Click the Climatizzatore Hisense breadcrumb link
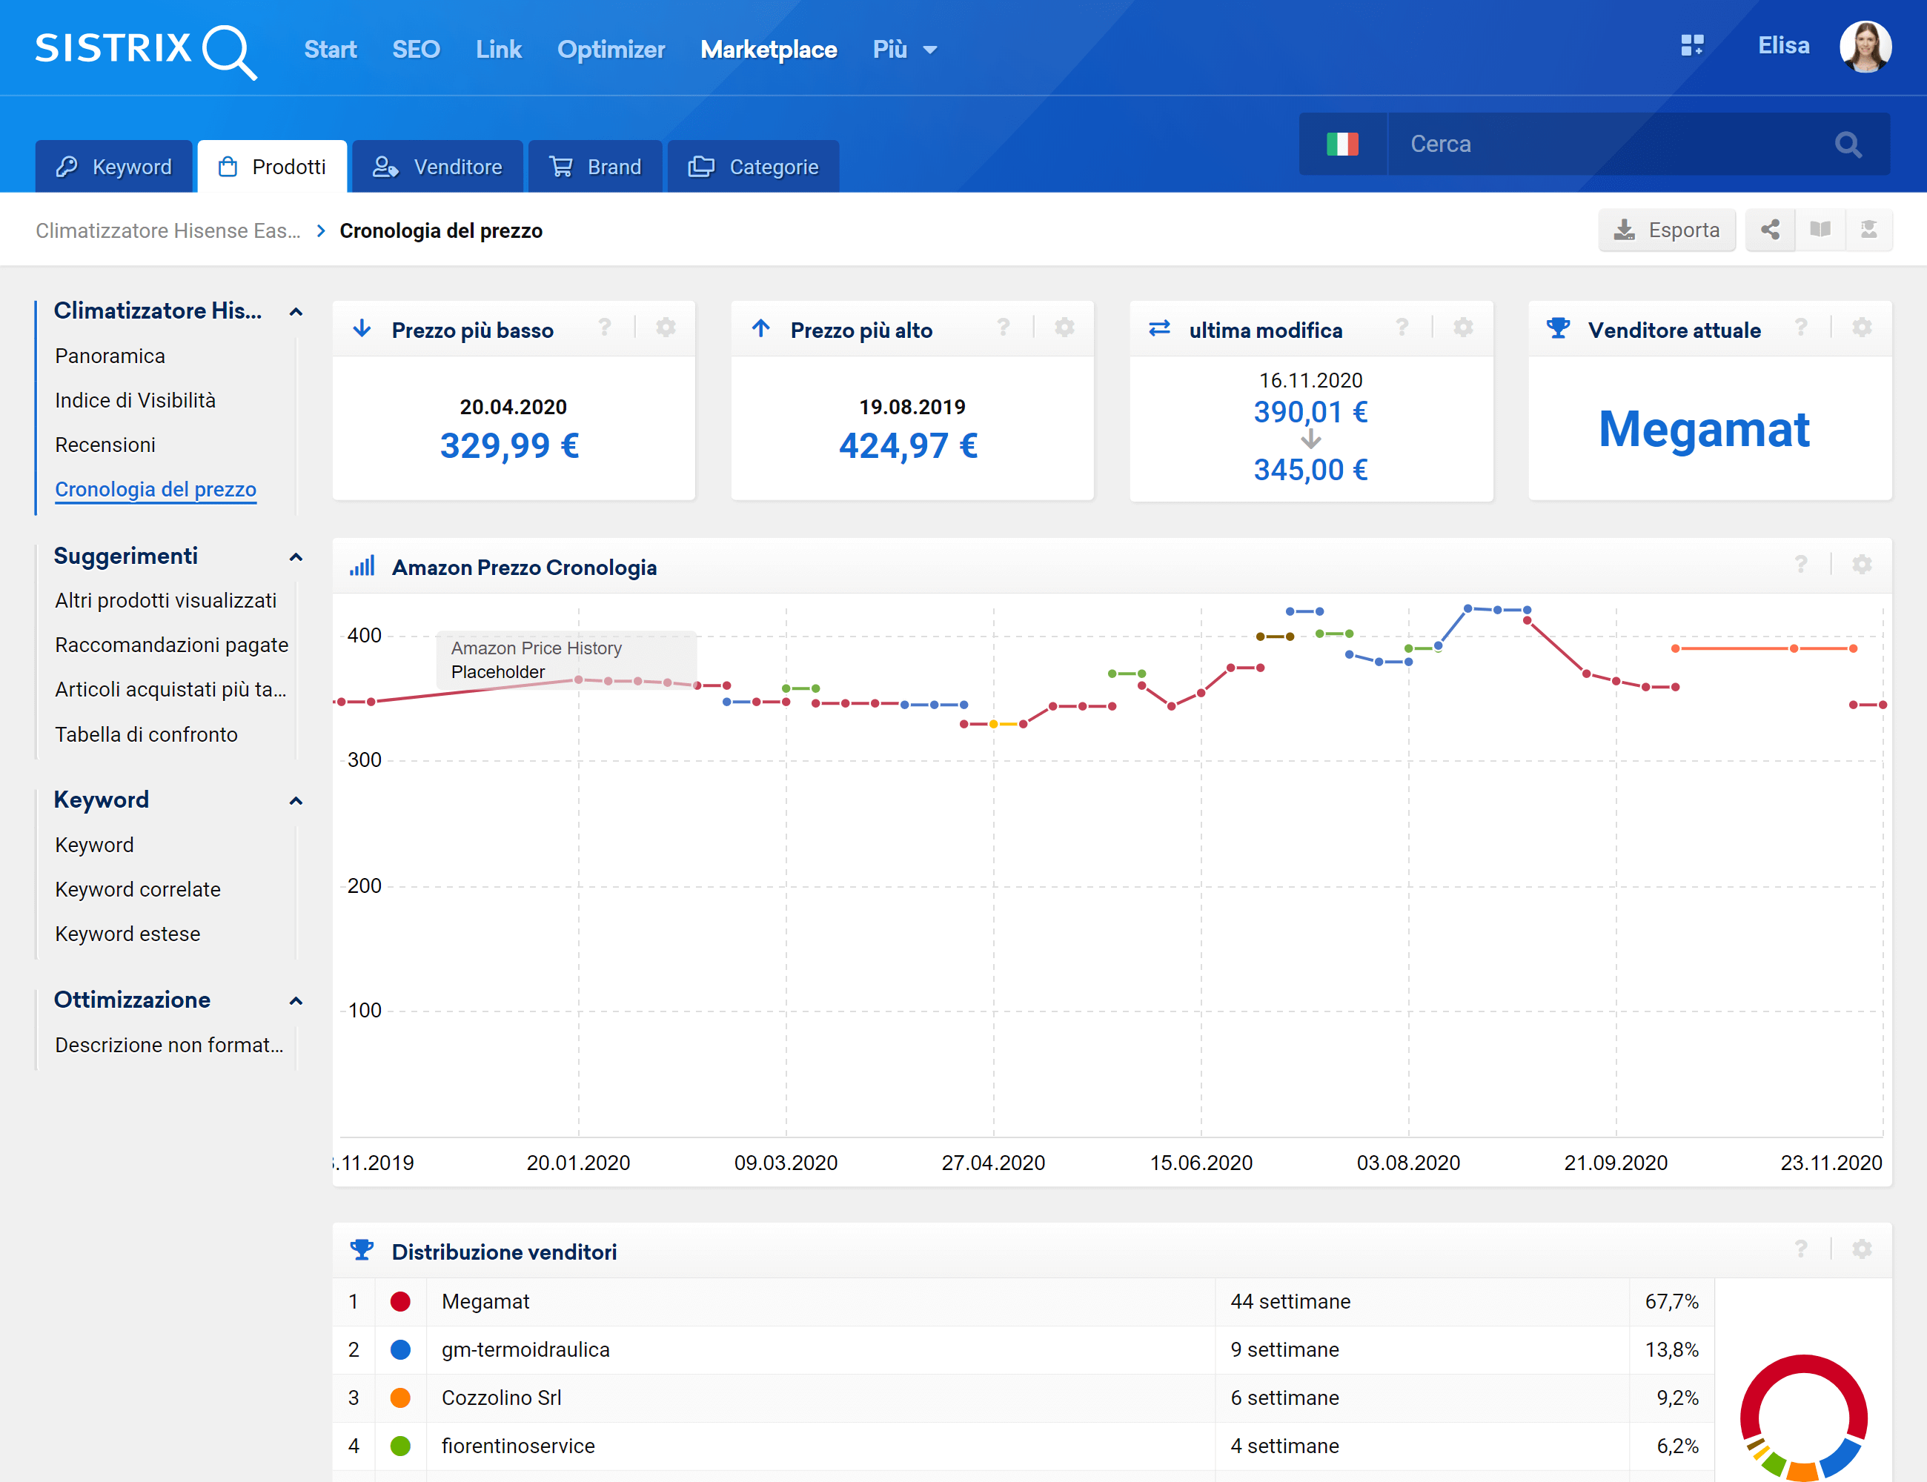 coord(168,231)
